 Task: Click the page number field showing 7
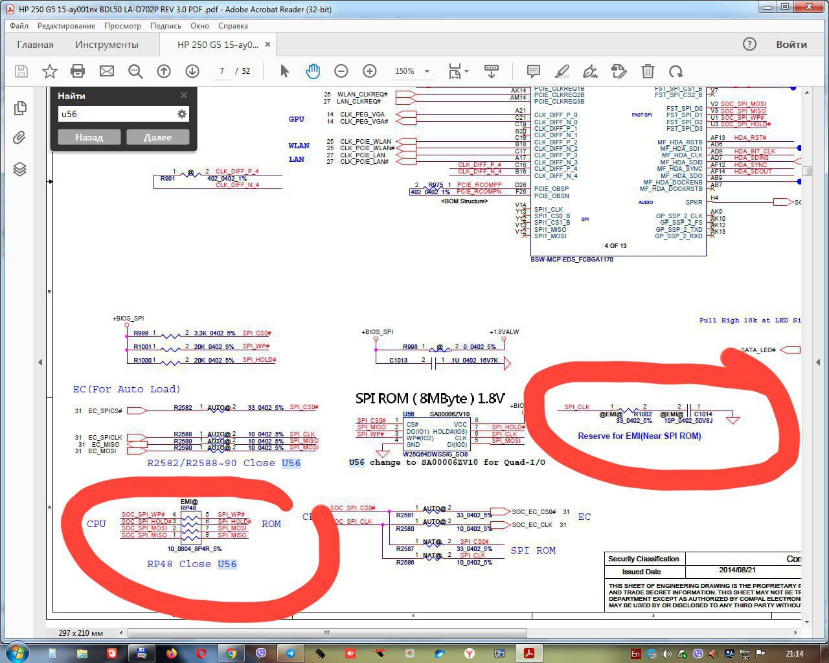click(221, 71)
